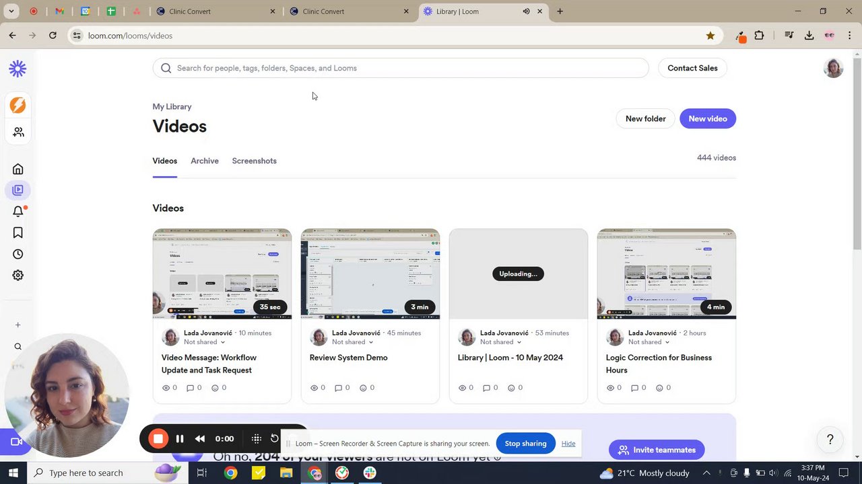
Task: Open the team members icon in sidebar
Action: click(18, 132)
